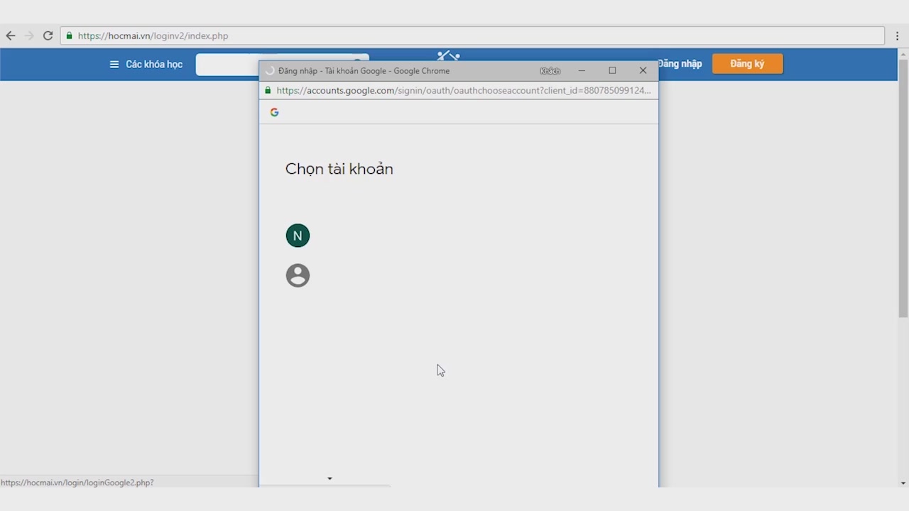Click the hocmai search field in the header
Image resolution: width=909 pixels, height=511 pixels.
point(282,64)
